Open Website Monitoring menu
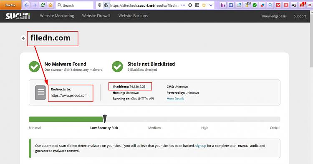313x164 pixels. pos(57,16)
